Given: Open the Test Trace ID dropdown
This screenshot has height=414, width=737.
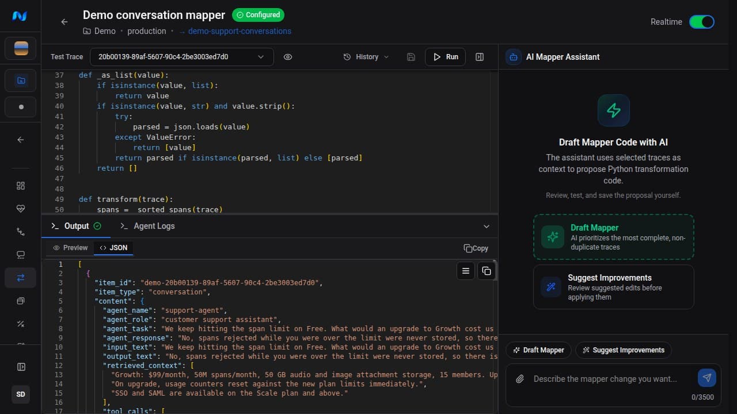Looking at the screenshot, I should [181, 57].
